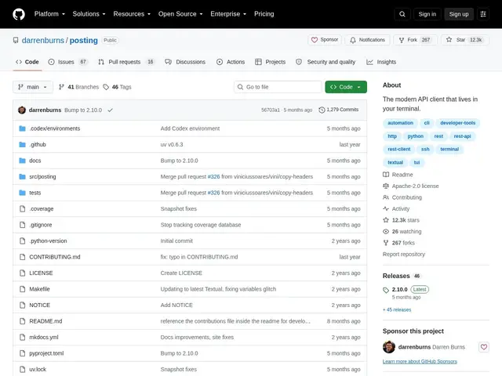The width and height of the screenshot is (502, 376).
Task: Click the bell icon for Notifications
Action: 352,40
